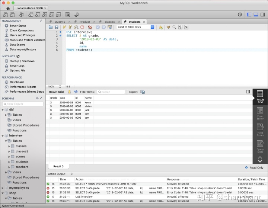Image resolution: width=268 pixels, height=208 pixels.
Task: Change the editor zoom 100% stepper
Action: tap(60, 86)
